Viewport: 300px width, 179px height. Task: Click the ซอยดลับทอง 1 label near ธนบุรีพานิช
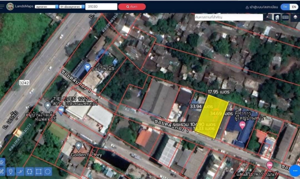tap(76, 81)
